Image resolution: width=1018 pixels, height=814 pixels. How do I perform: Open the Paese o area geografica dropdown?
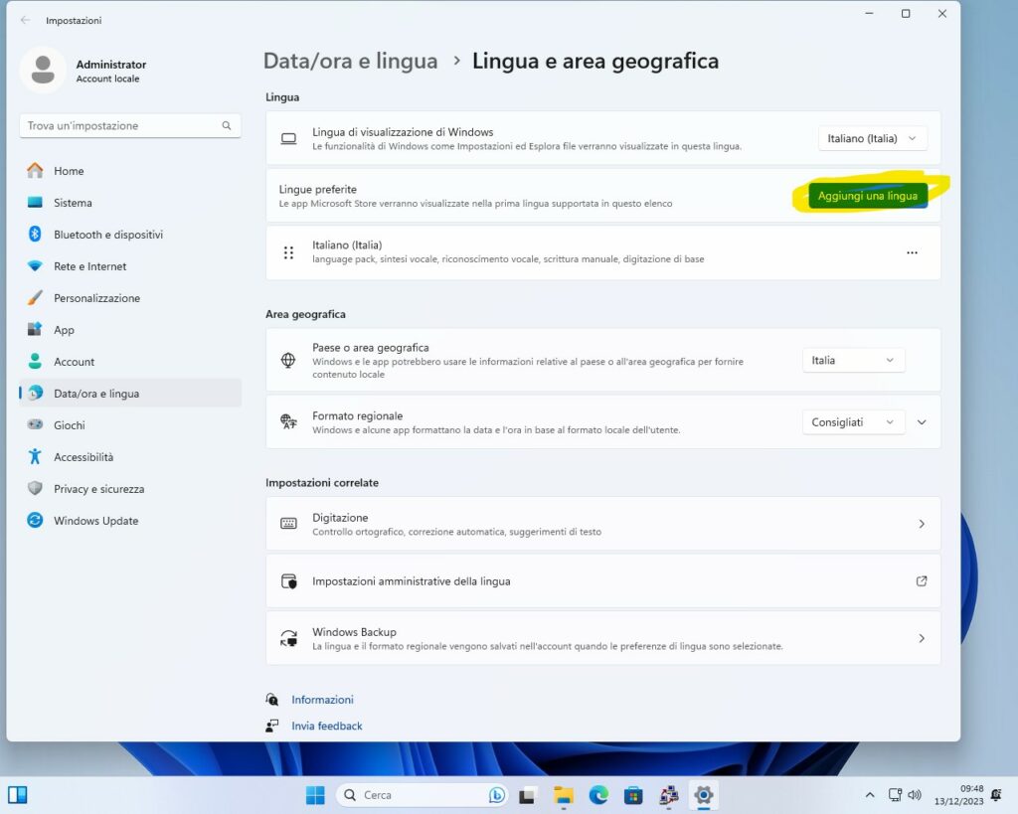pyautogui.click(x=853, y=360)
